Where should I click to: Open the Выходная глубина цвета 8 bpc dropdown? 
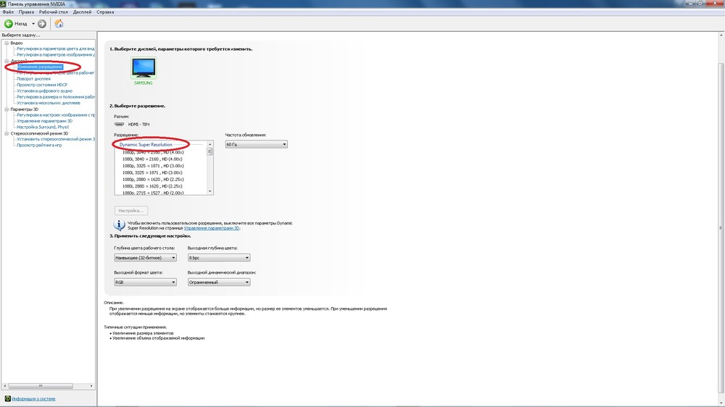[x=219, y=258]
